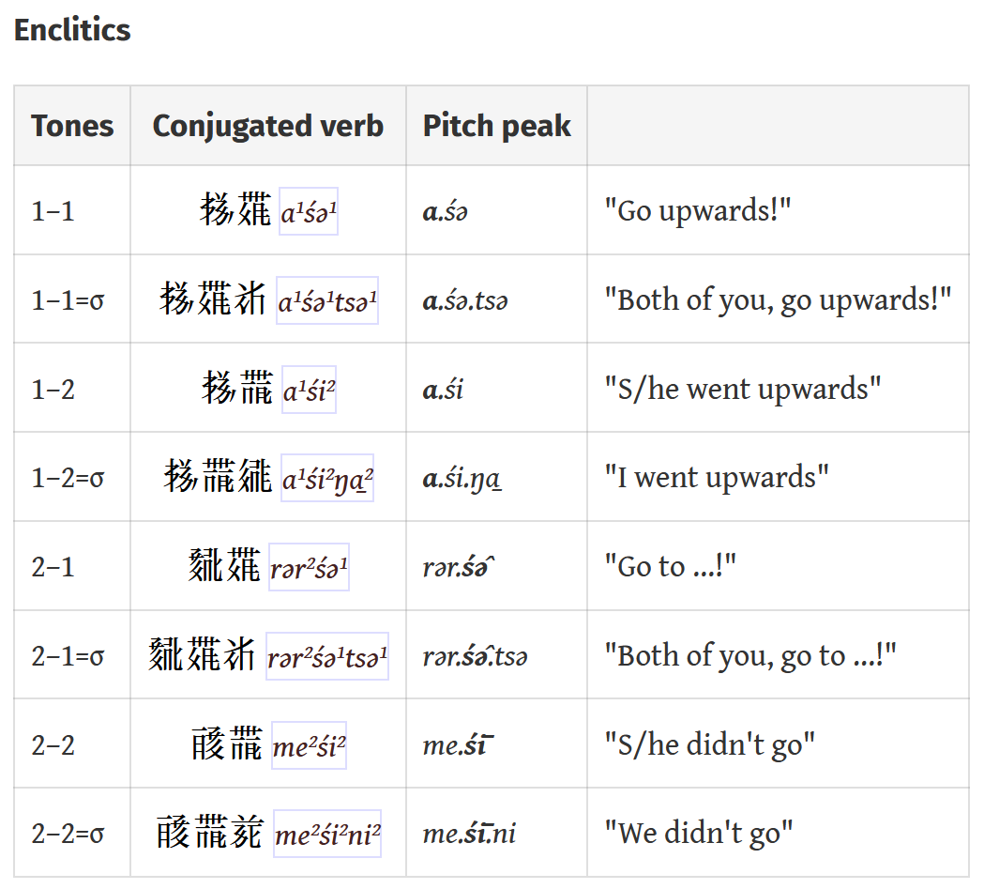Image resolution: width=984 pixels, height=889 pixels.
Task: Click the "Tones" column header
Action: (x=72, y=126)
